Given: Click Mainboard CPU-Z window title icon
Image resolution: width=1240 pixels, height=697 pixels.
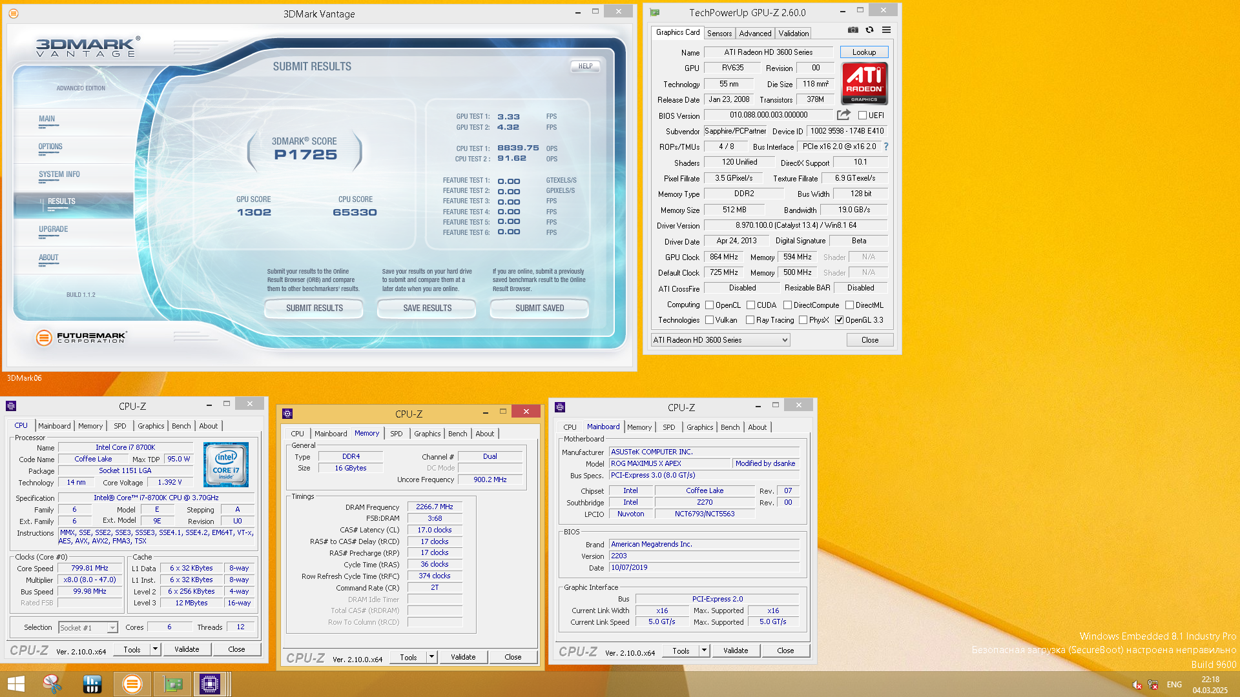Looking at the screenshot, I should click(560, 407).
